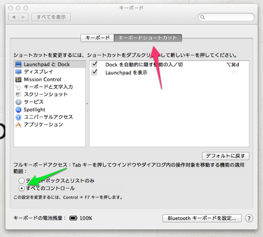Viewport: 263px width, 237px height.
Task: Click the デフォルトに戻す button
Action: [x=226, y=156]
